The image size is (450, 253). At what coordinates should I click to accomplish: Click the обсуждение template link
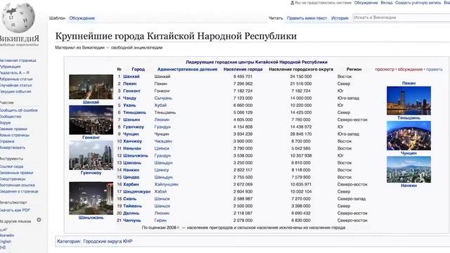click(410, 70)
